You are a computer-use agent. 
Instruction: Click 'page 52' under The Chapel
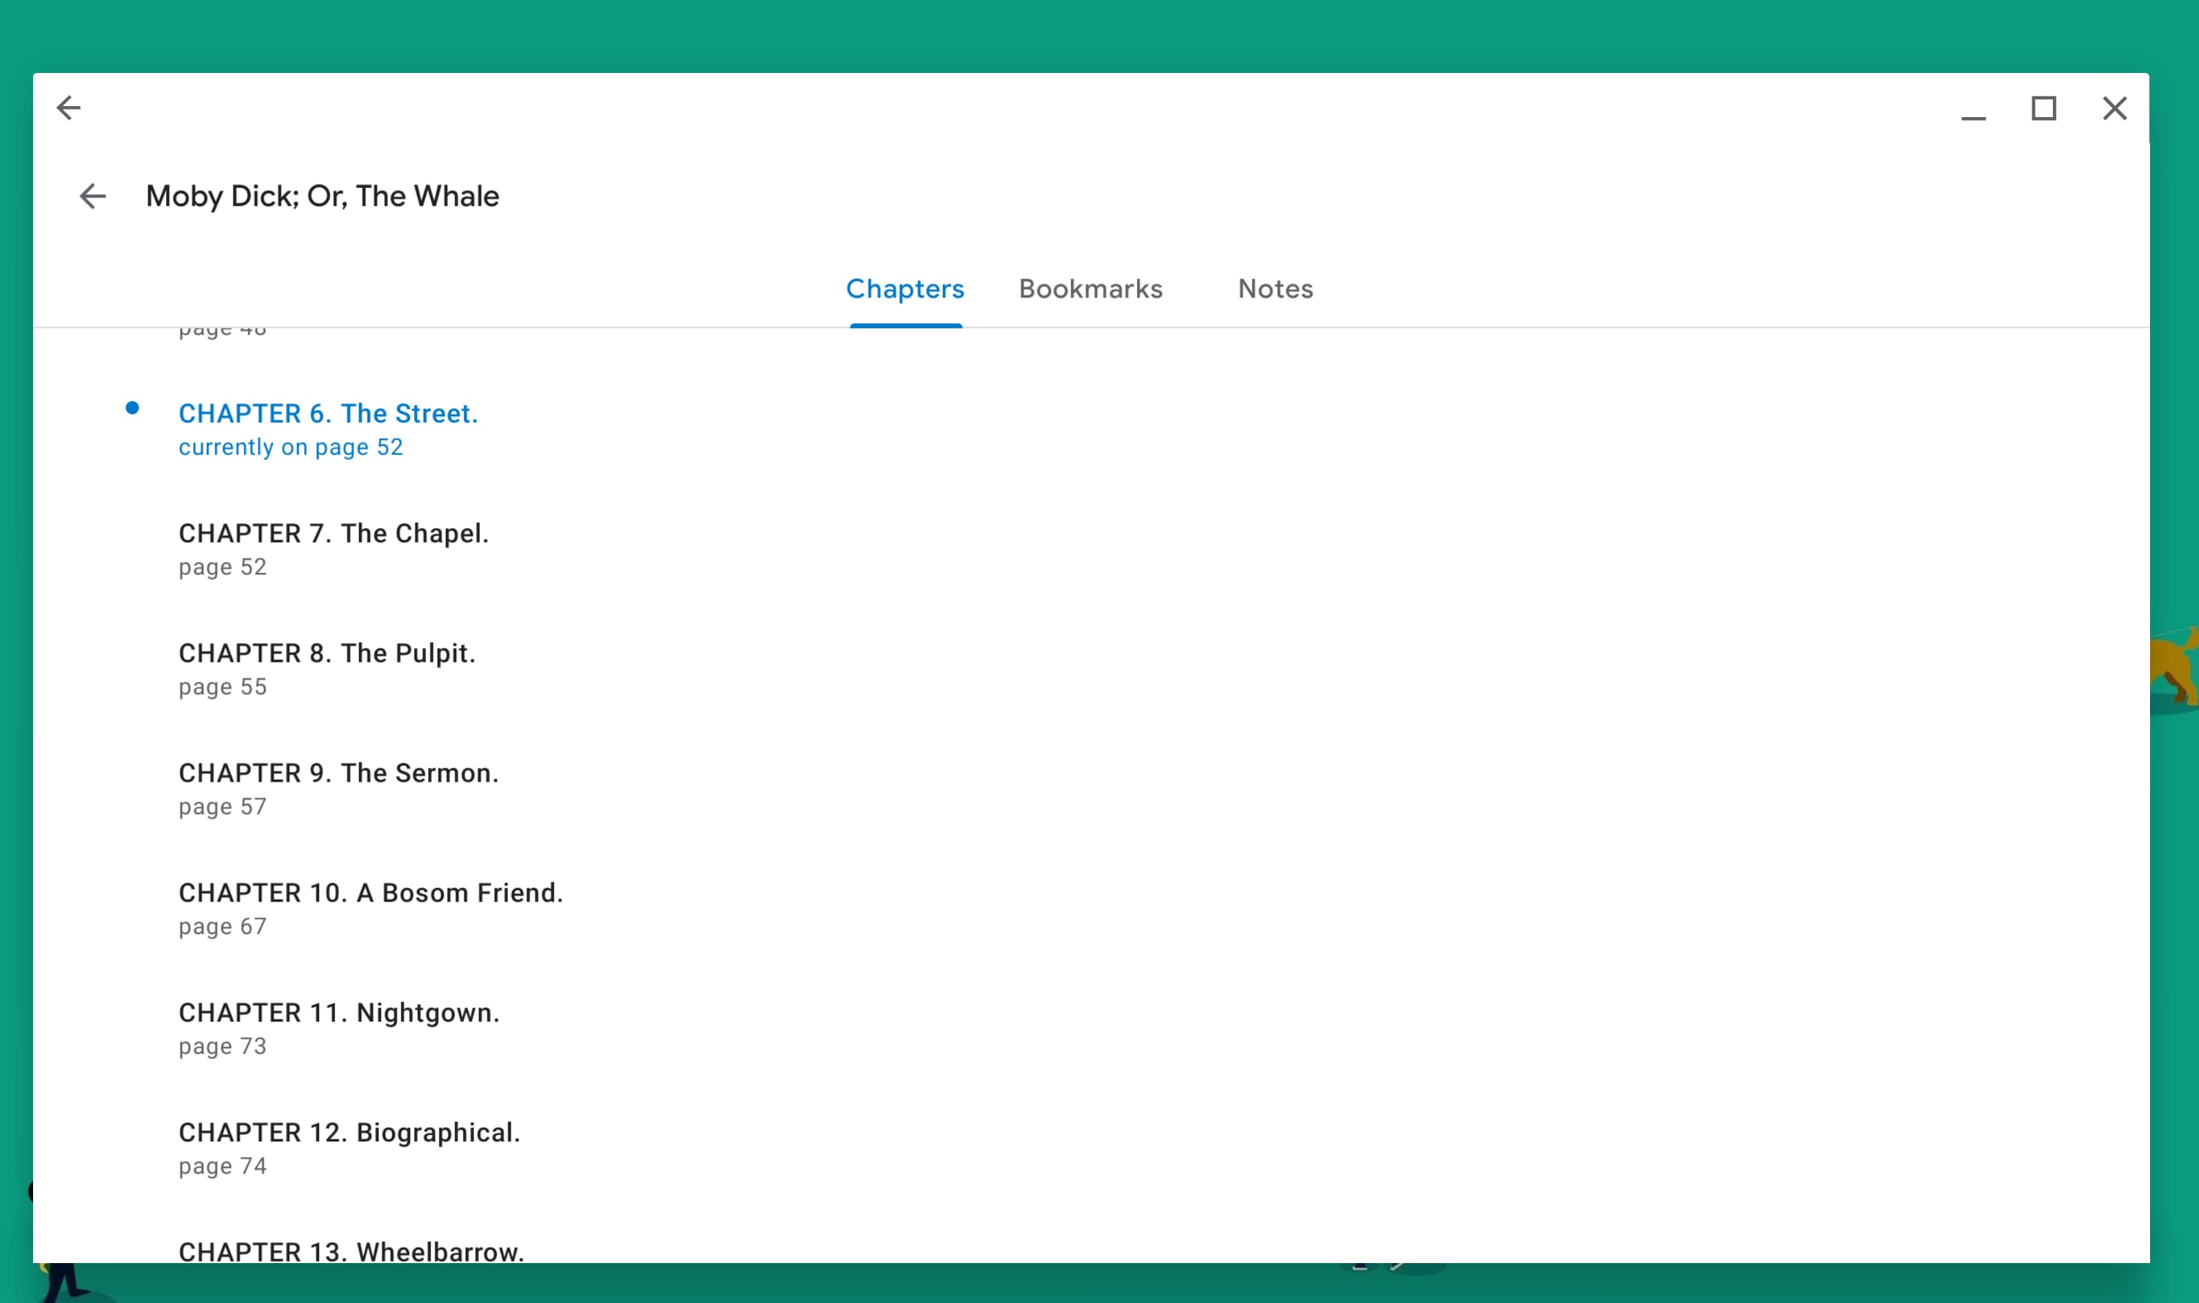point(223,567)
